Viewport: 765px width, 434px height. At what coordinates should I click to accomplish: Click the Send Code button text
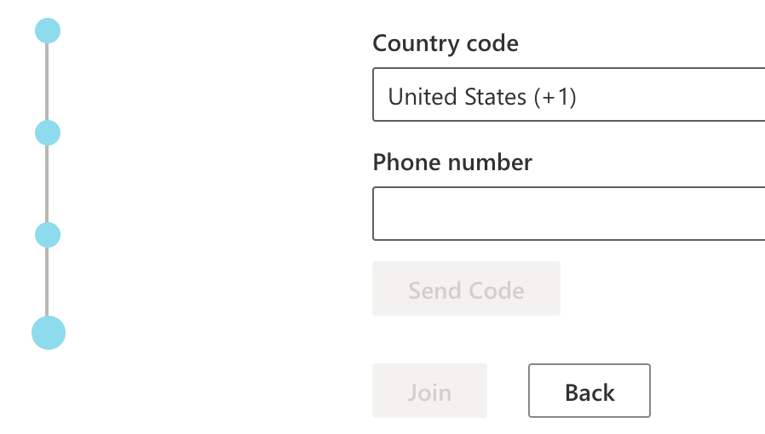click(466, 290)
